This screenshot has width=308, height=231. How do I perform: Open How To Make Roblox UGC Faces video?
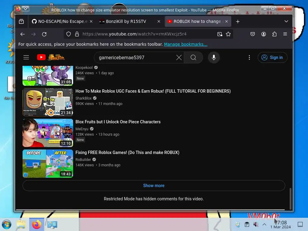tap(153, 91)
